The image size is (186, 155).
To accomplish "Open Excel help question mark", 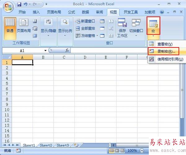I will [162, 12].
